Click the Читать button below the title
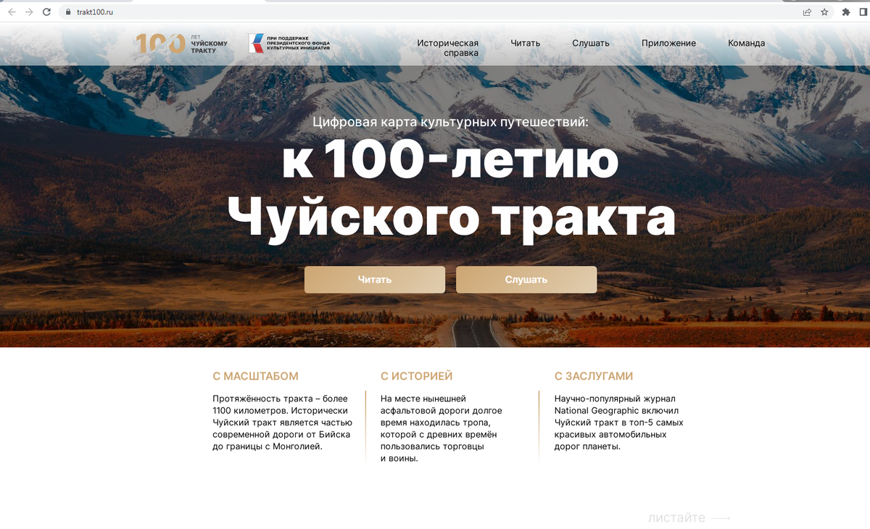The width and height of the screenshot is (870, 529). (x=375, y=279)
